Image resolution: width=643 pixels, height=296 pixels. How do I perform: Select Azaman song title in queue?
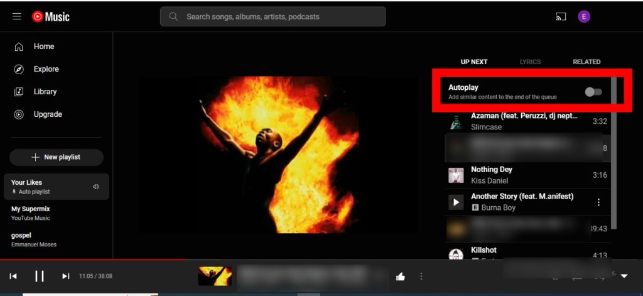(524, 116)
